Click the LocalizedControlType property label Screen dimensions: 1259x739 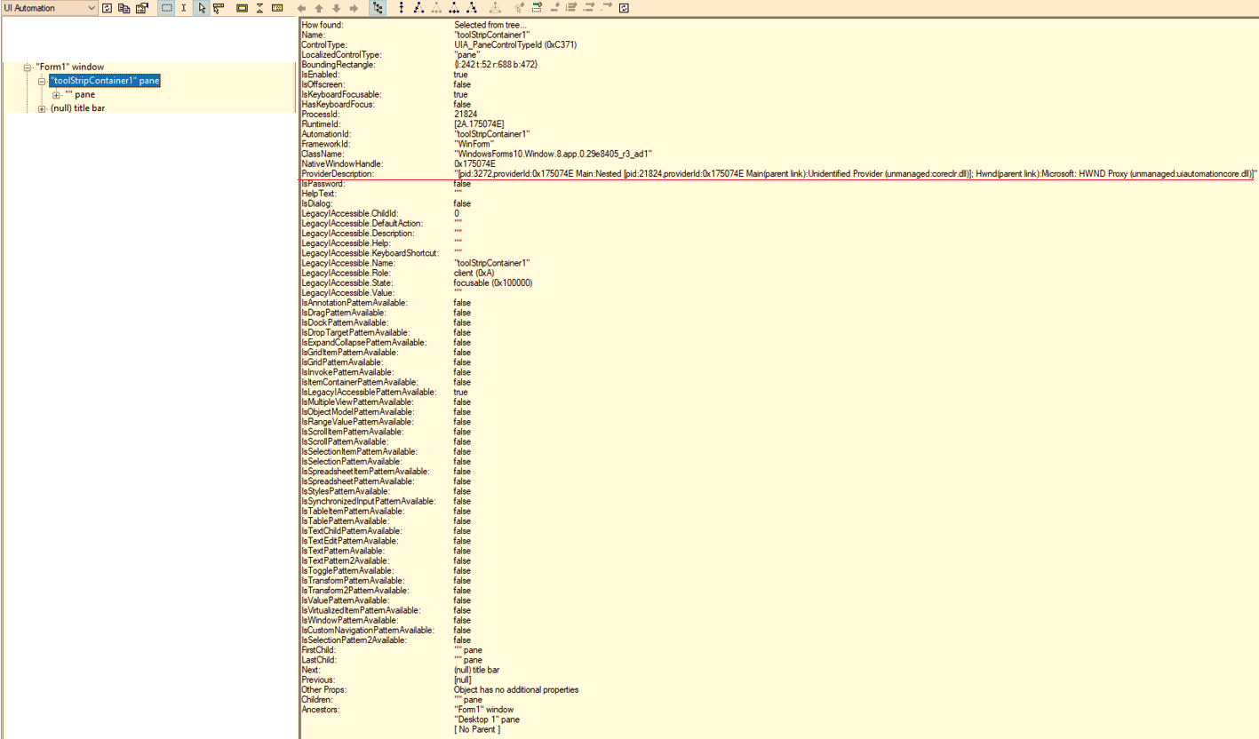341,55
